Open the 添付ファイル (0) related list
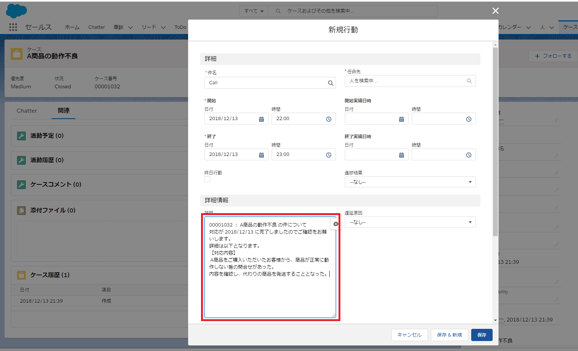578x351 pixels. [x=53, y=210]
